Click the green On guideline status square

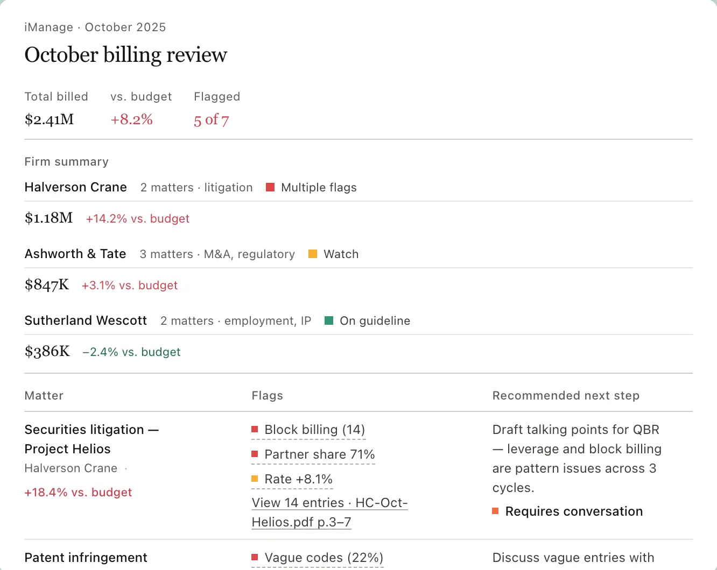pyautogui.click(x=329, y=320)
